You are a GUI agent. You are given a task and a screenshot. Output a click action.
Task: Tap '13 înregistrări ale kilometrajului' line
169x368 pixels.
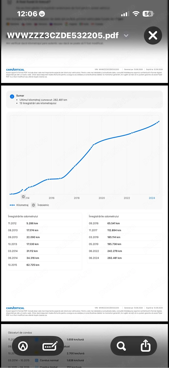(38, 103)
